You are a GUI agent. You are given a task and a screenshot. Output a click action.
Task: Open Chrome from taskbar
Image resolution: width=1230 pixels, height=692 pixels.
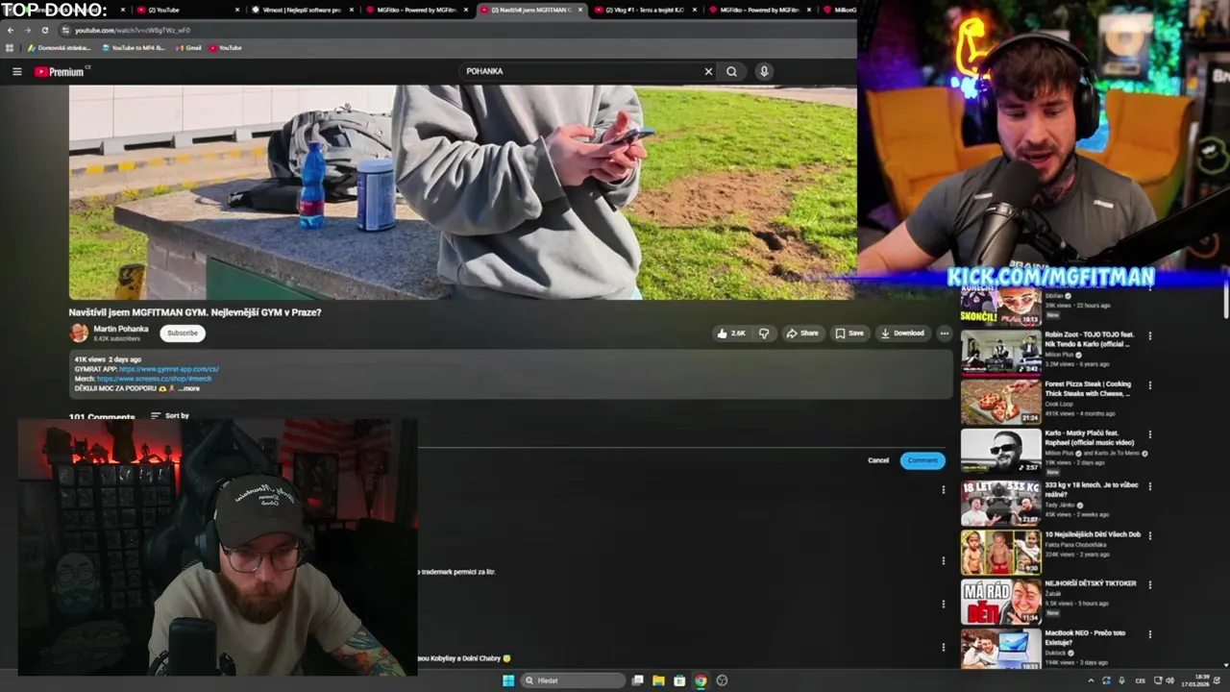point(701,680)
